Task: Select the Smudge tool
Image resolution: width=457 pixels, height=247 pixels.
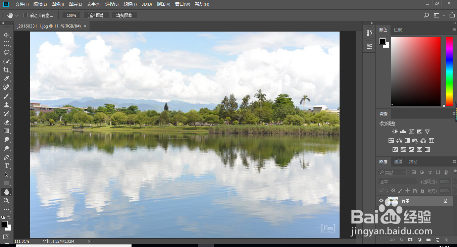Action: [x=6, y=140]
